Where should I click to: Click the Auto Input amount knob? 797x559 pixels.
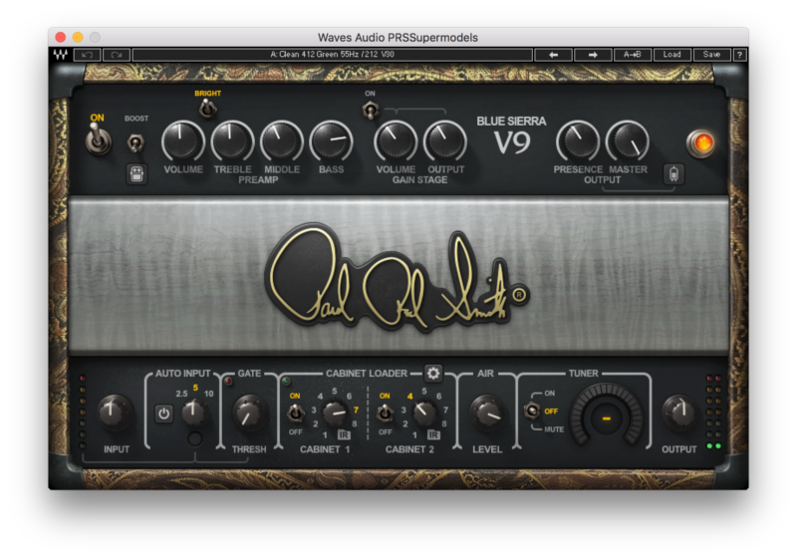[193, 413]
